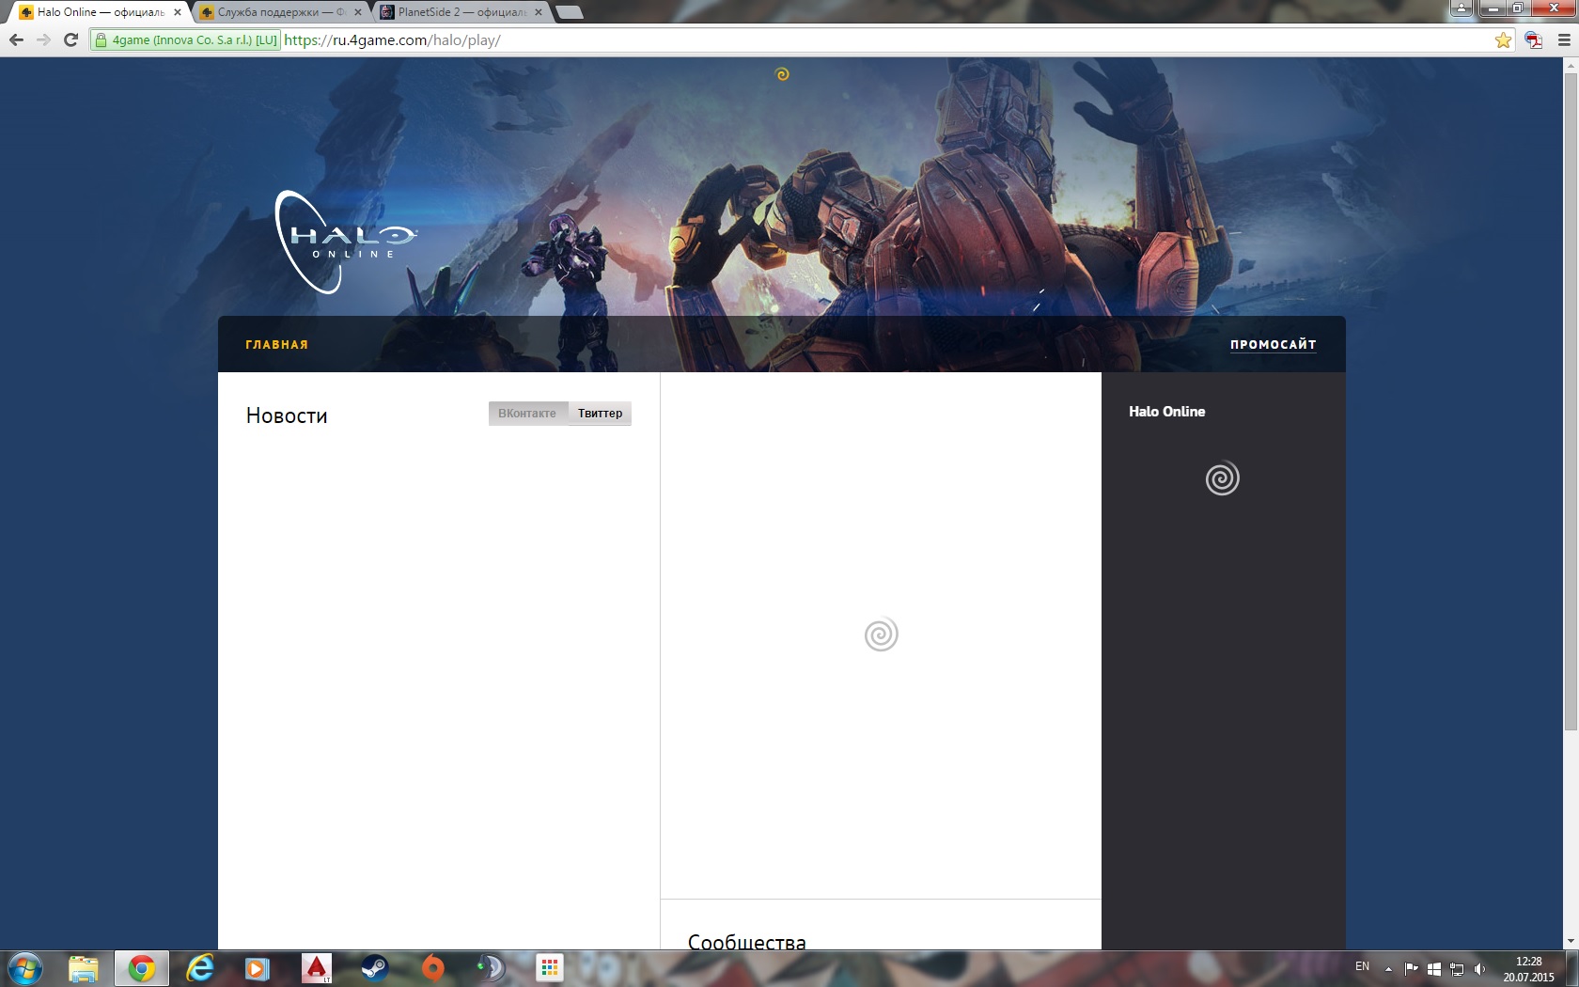Open the colored grid app on the taskbar
Viewport: 1579px width, 987px height.
tap(550, 968)
